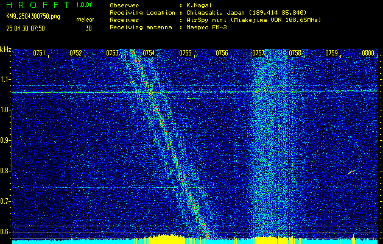Click the 0756 time marker

click(222, 53)
